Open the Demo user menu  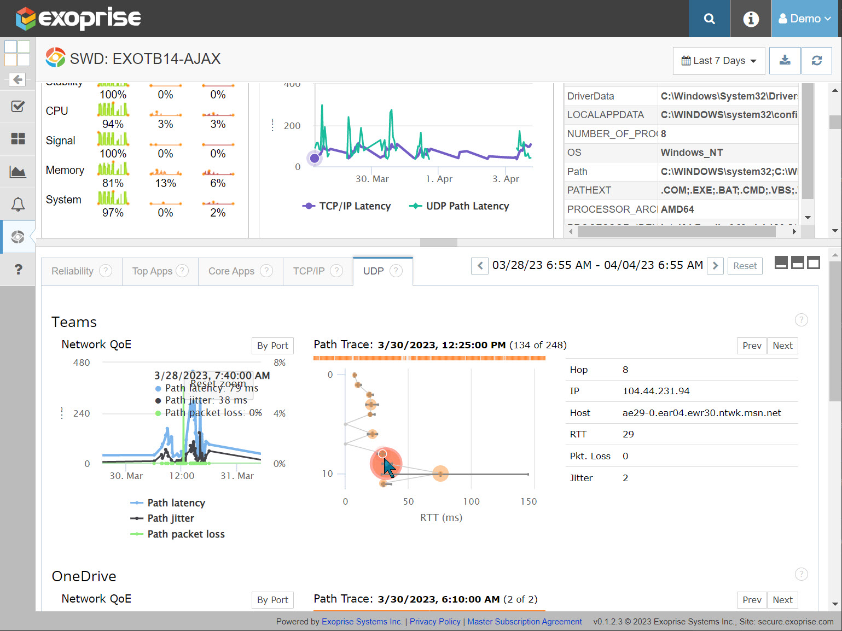[x=804, y=19]
